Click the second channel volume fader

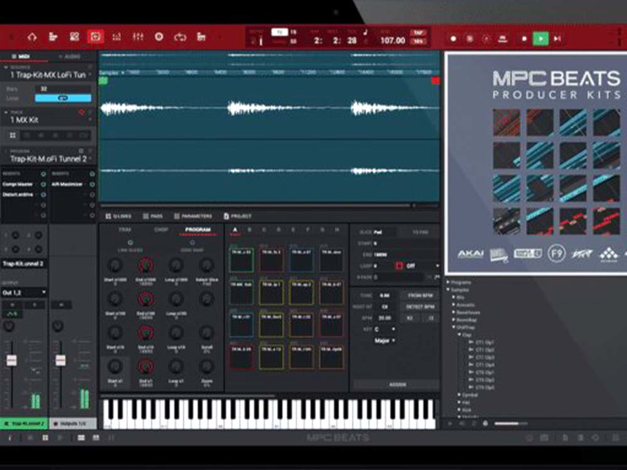click(60, 360)
